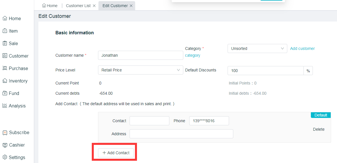Switch to the Home tab
The height and width of the screenshot is (163, 337).
[50, 6]
